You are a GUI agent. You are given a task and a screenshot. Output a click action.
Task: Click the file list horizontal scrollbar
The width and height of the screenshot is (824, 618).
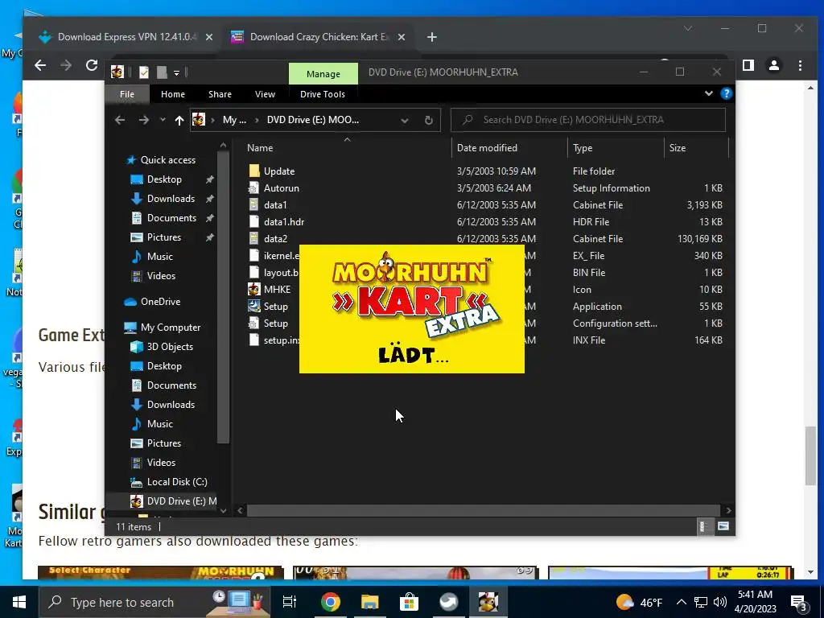pos(484,510)
